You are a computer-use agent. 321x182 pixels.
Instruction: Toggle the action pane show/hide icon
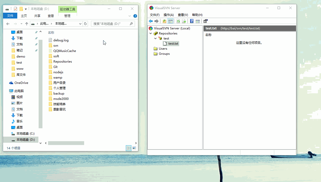(x=198, y=21)
